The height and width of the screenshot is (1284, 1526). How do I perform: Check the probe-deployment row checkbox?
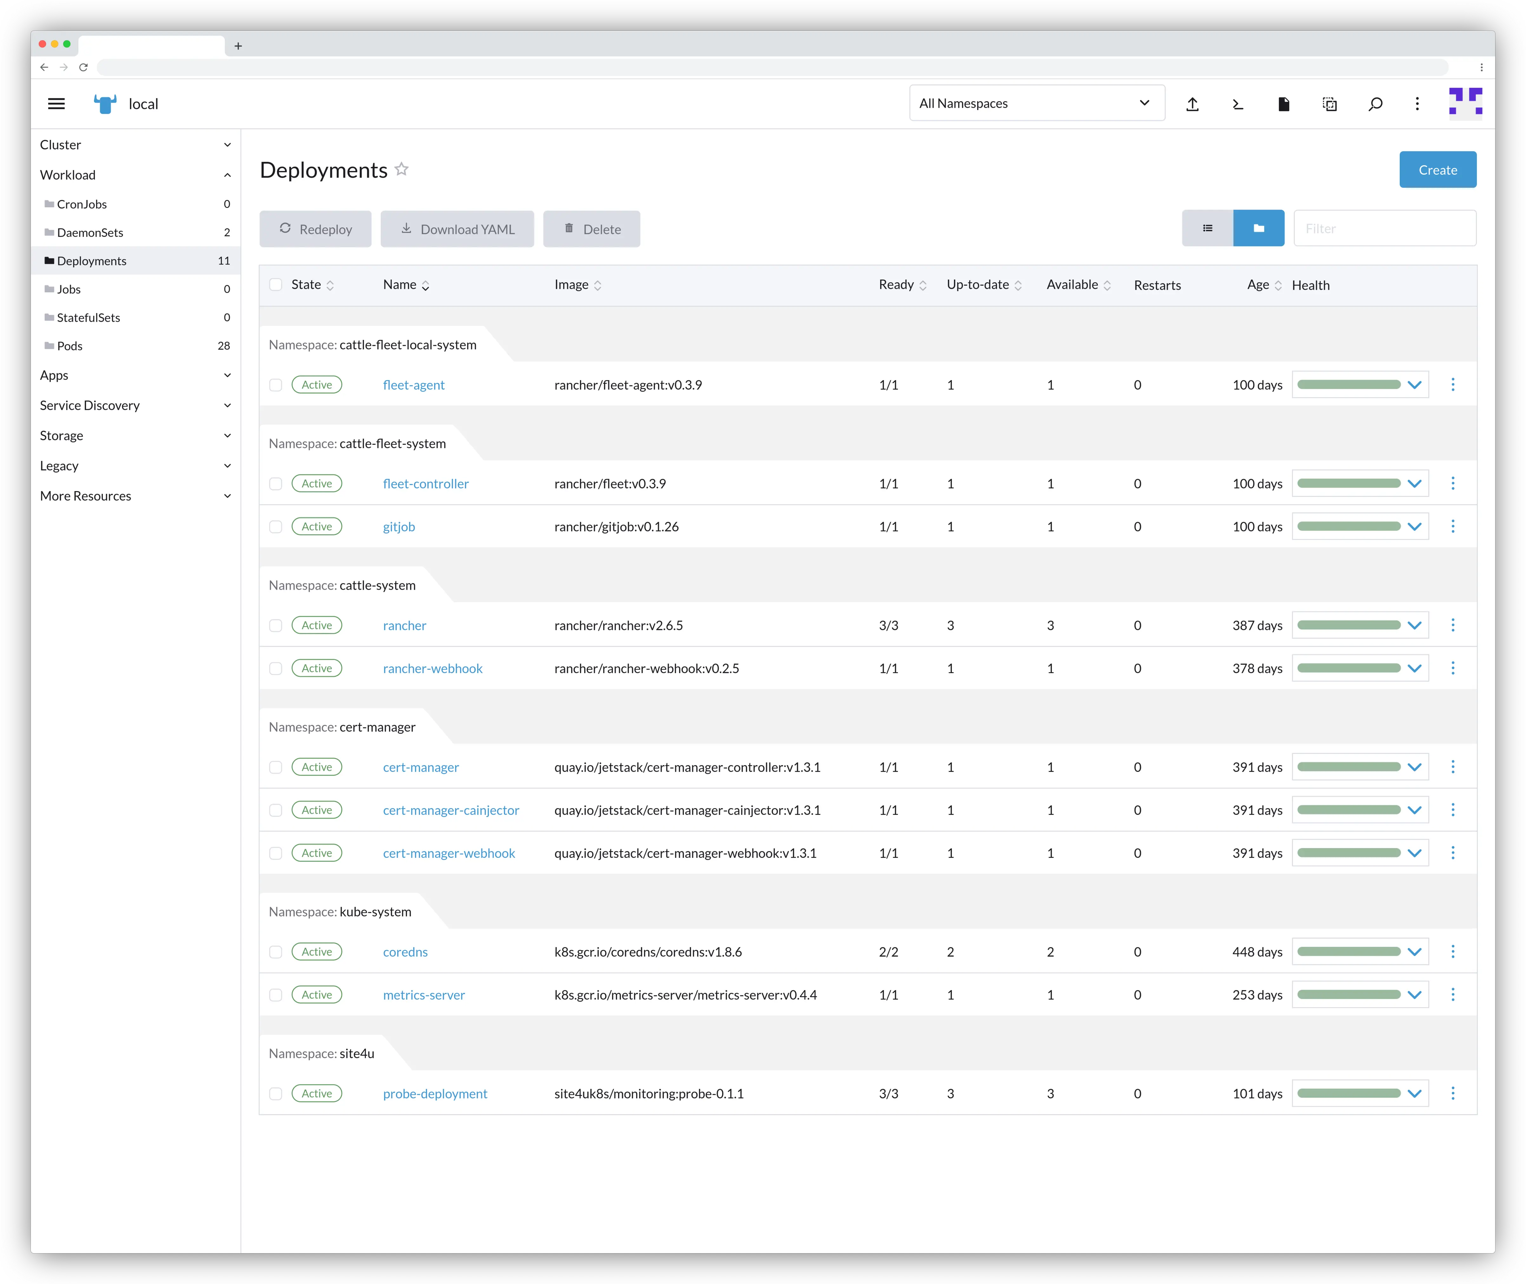275,1094
